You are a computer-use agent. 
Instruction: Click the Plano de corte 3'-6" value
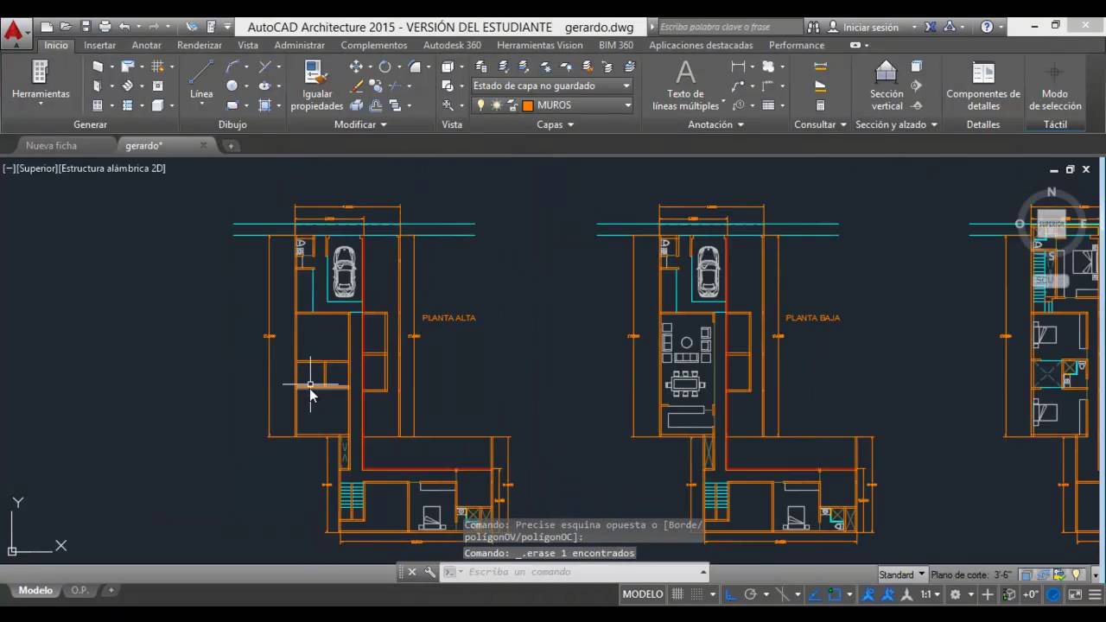1002,574
